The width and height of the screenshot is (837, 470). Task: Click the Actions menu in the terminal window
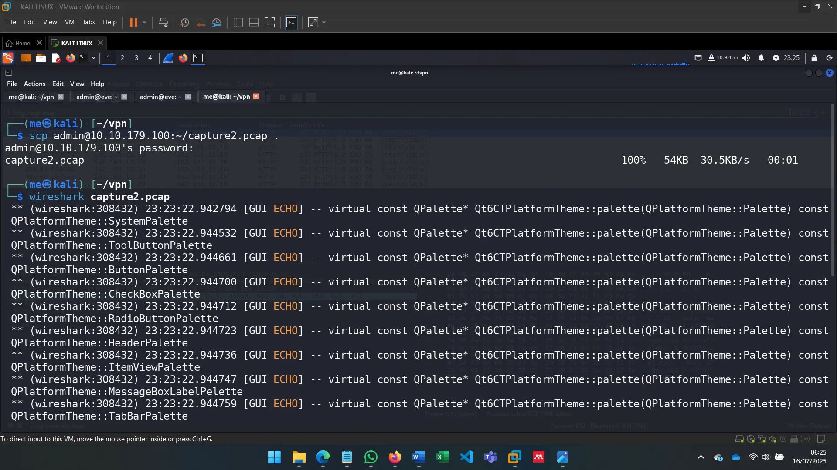tap(34, 84)
